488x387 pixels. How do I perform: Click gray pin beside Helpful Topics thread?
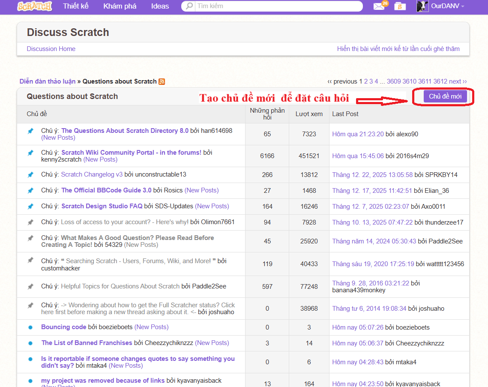pos(30,286)
